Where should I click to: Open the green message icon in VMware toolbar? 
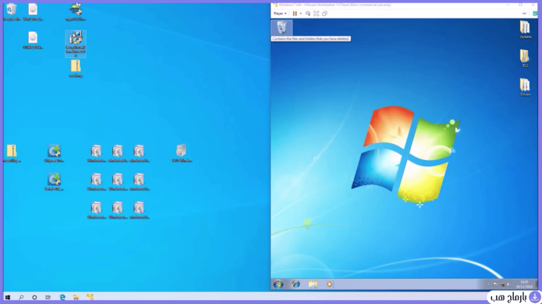click(535, 13)
